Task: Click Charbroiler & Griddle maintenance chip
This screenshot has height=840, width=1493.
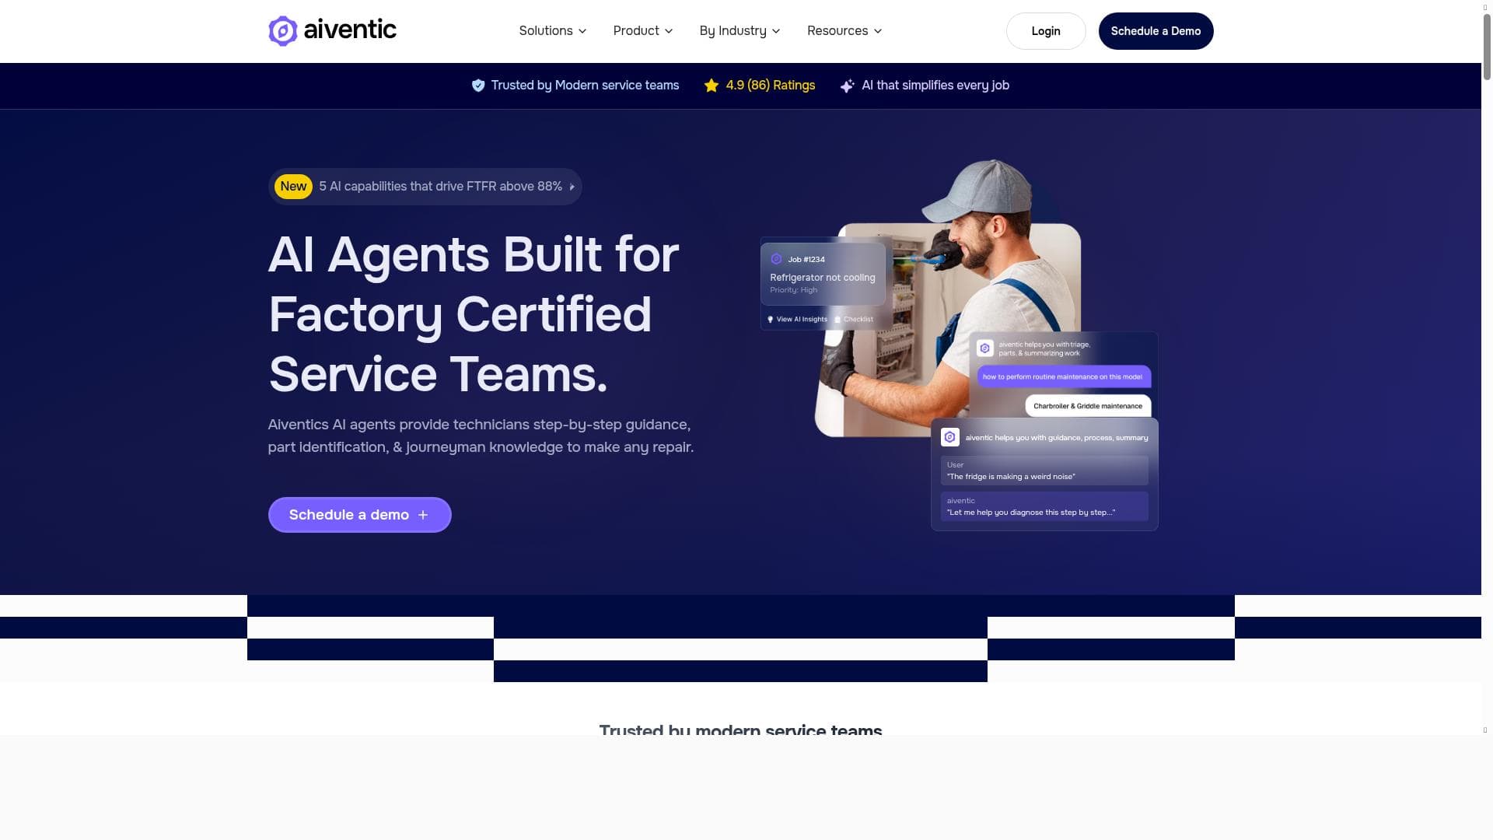Action: (1088, 406)
